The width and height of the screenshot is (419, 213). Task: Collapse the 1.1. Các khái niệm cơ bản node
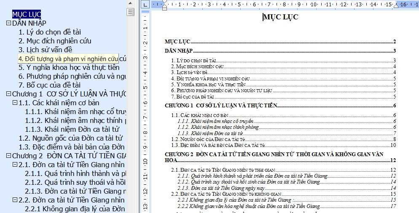click(15, 102)
